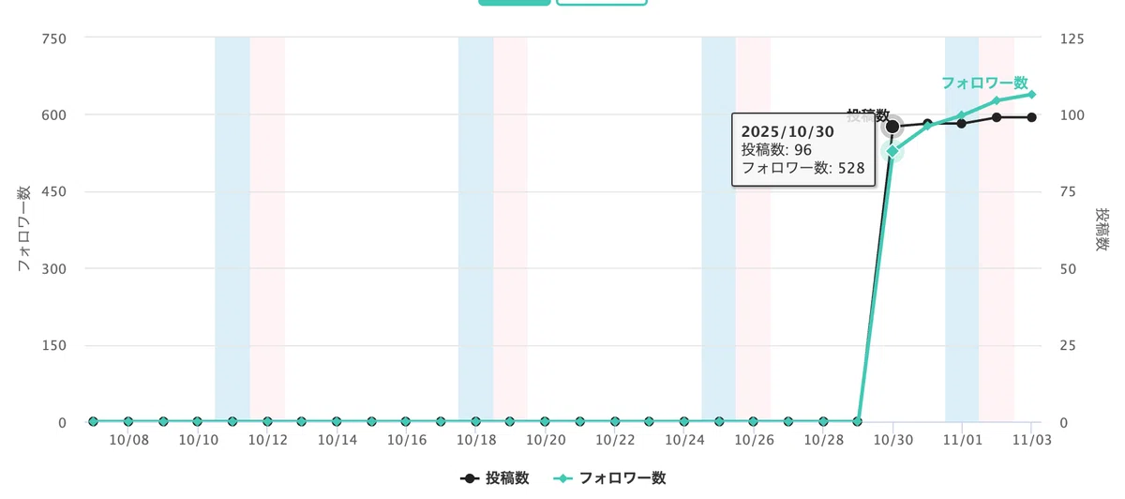The height and width of the screenshot is (499, 1125).
Task: Click the 2025/10/30 tooltip box
Action: (x=802, y=150)
